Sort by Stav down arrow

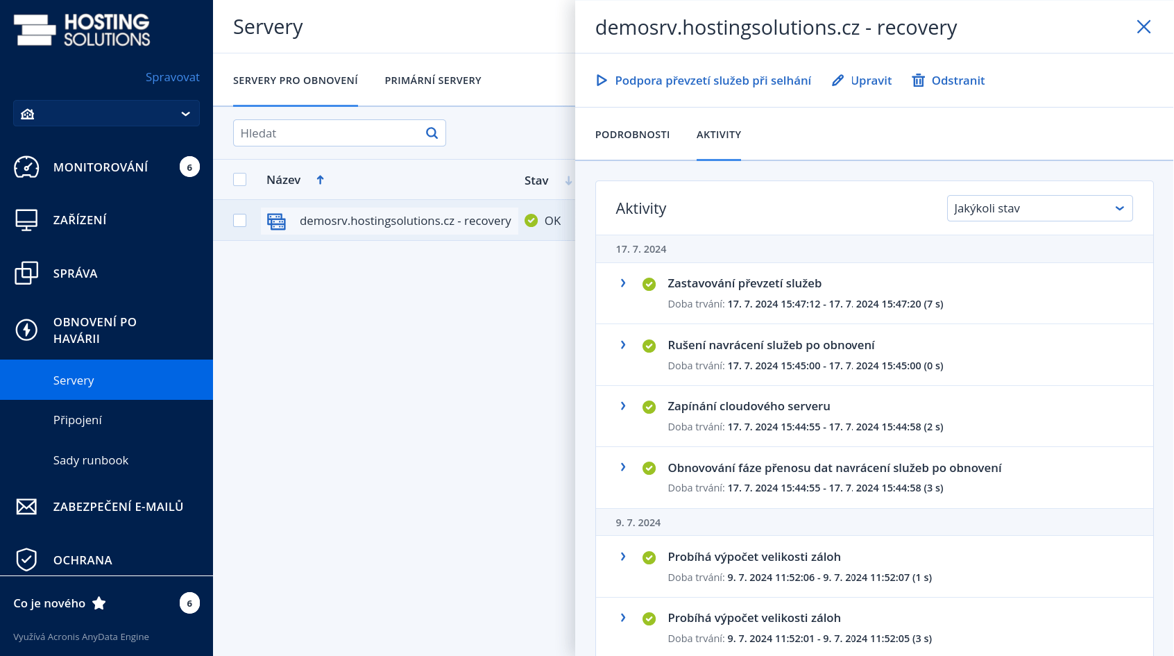click(x=568, y=180)
